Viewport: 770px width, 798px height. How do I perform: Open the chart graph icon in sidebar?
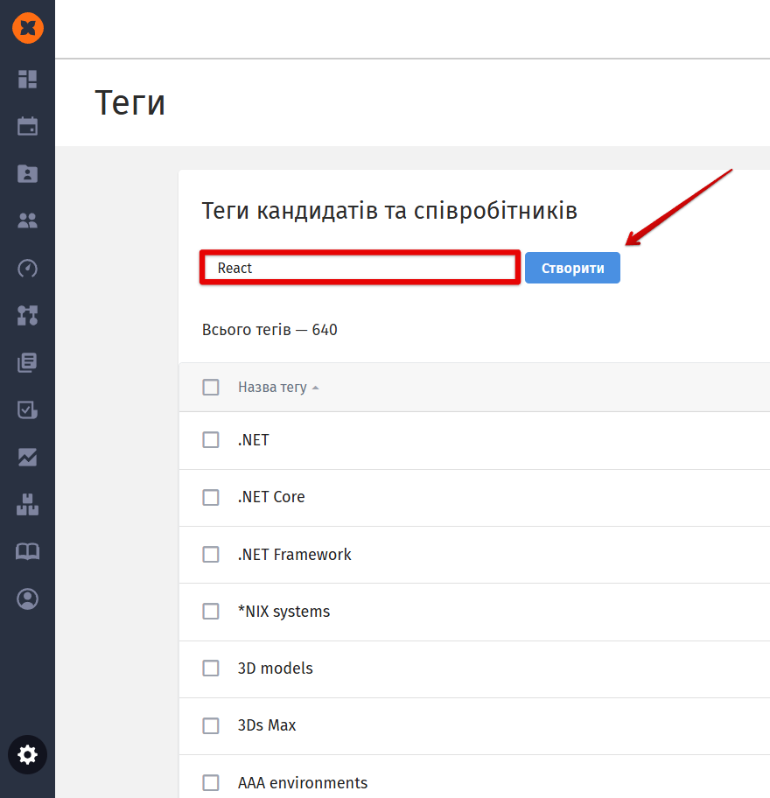click(28, 457)
